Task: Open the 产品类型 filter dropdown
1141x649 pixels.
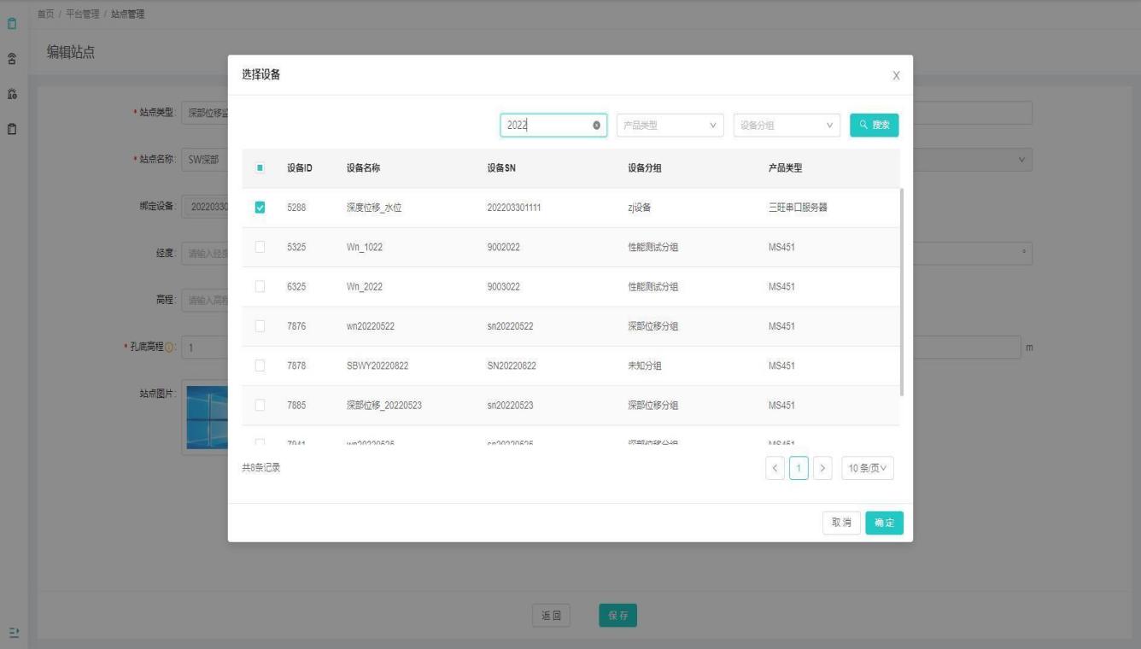Action: tap(670, 126)
